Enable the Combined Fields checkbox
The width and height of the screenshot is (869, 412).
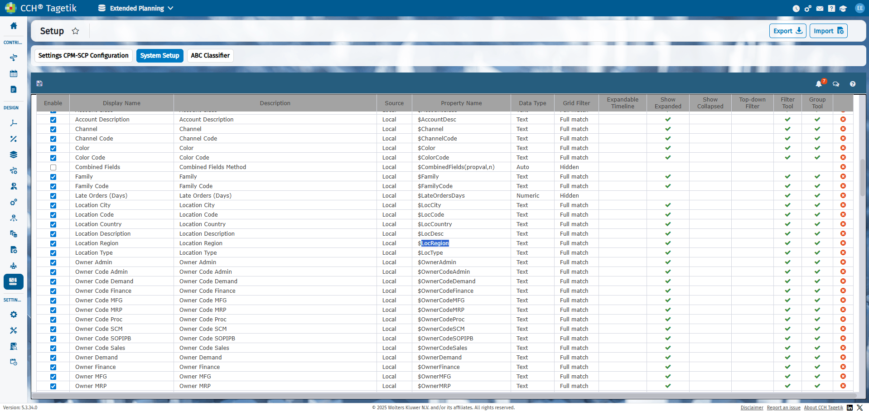coord(53,167)
